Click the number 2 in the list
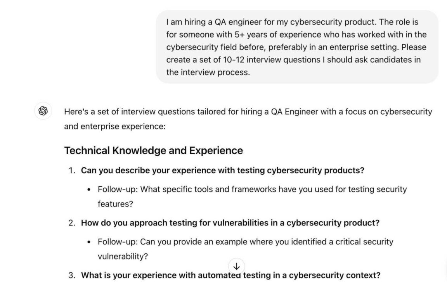This screenshot has height=284, width=447. click(71, 223)
